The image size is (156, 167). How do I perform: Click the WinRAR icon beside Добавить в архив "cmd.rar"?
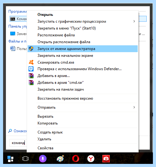tap(31, 83)
